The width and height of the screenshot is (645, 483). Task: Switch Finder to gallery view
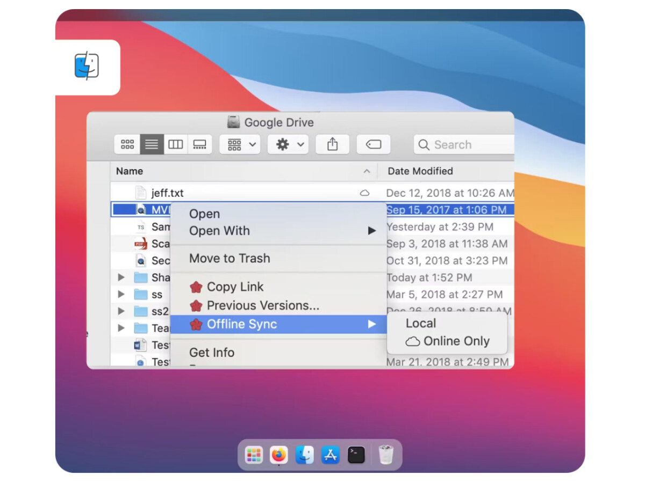tap(200, 144)
